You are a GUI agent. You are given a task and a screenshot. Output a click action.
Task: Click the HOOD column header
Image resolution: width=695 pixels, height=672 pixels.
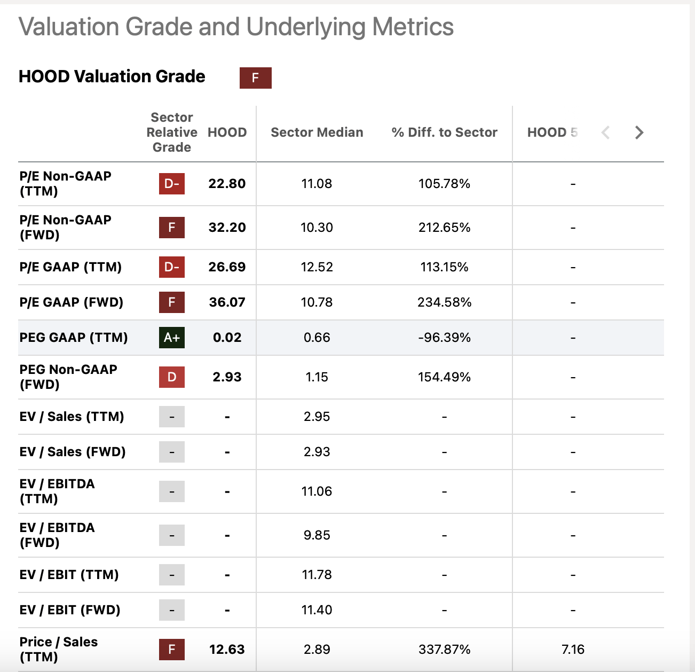point(227,132)
